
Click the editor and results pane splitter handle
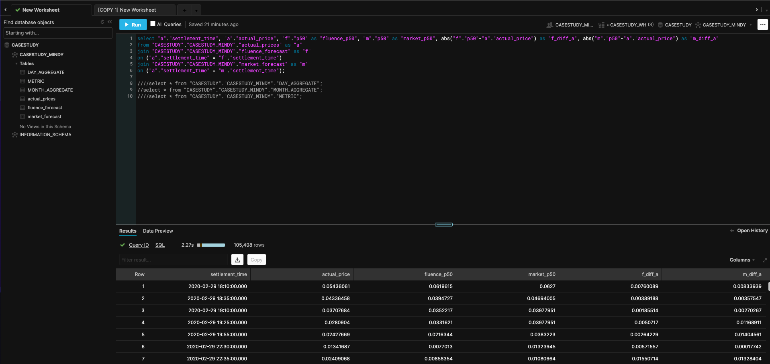click(443, 225)
